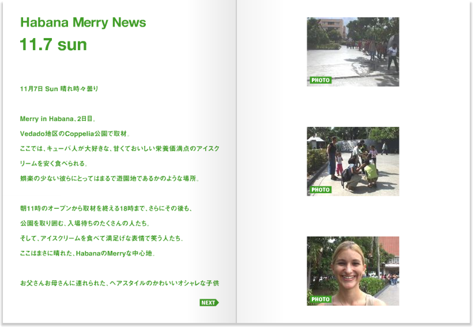Click the 11.7 sun date title

tap(53, 44)
